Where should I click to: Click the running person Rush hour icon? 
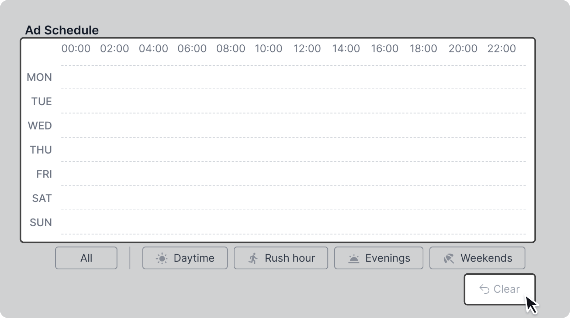coord(253,258)
